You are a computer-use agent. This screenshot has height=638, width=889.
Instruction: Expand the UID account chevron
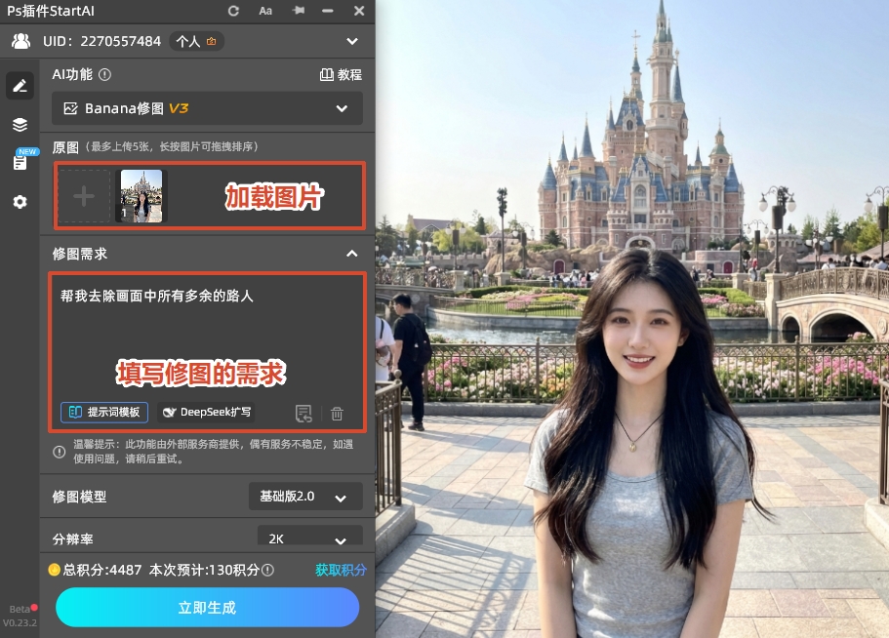coord(352,41)
